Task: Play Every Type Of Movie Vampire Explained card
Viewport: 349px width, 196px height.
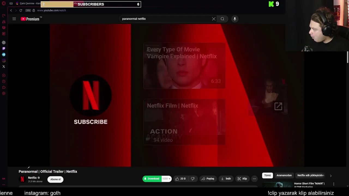Action: pyautogui.click(x=184, y=66)
